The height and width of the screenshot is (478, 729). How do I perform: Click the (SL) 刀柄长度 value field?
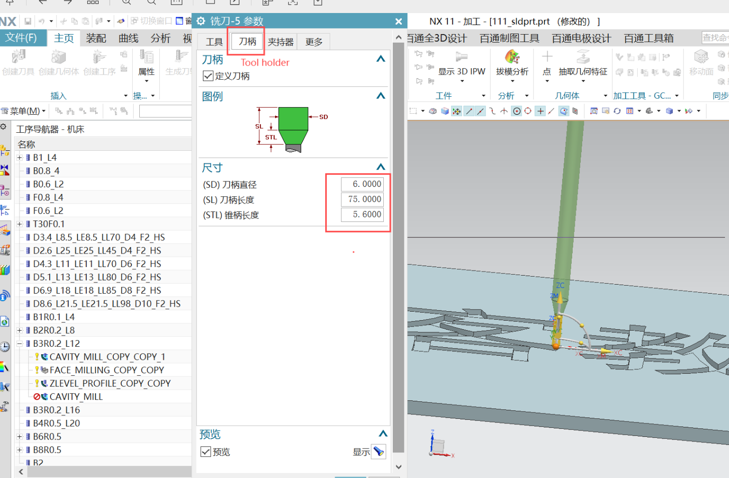(x=362, y=199)
